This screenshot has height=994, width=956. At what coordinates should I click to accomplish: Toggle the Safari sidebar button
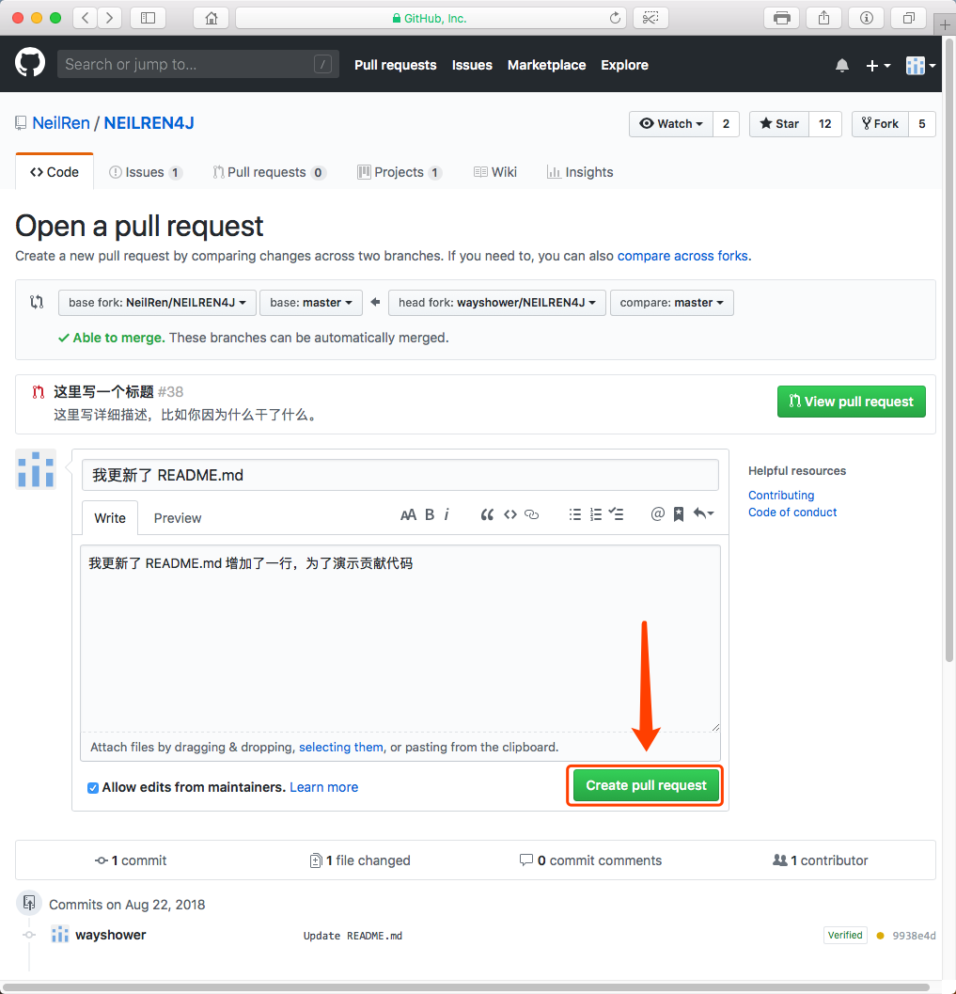[x=148, y=18]
